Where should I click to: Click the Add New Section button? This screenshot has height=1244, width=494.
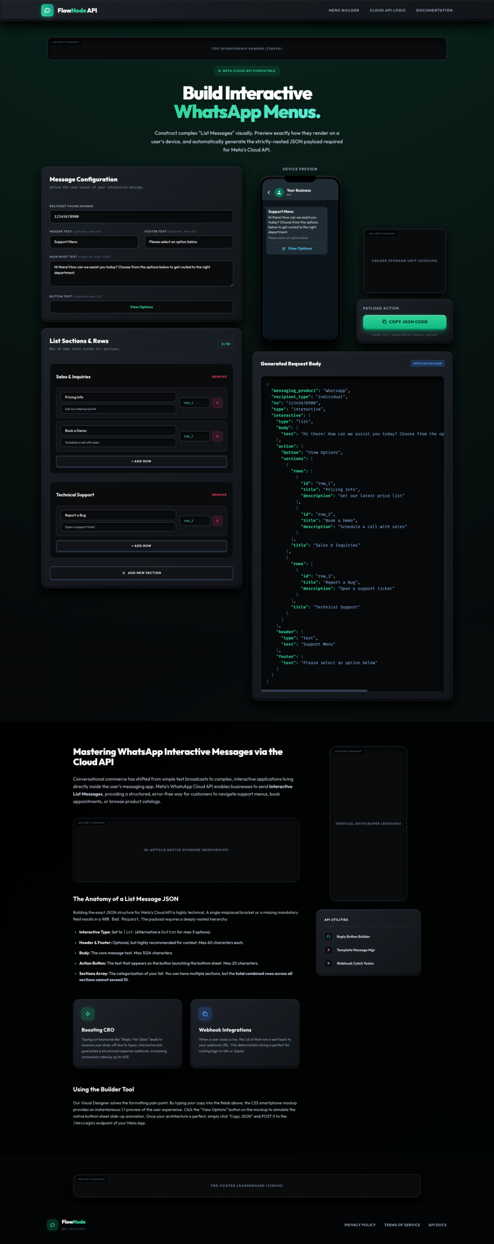[141, 573]
